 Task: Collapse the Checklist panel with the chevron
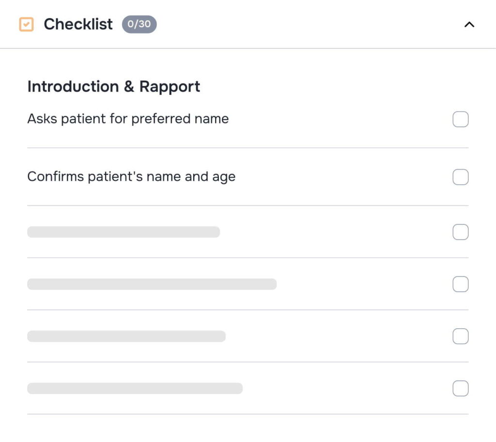468,24
